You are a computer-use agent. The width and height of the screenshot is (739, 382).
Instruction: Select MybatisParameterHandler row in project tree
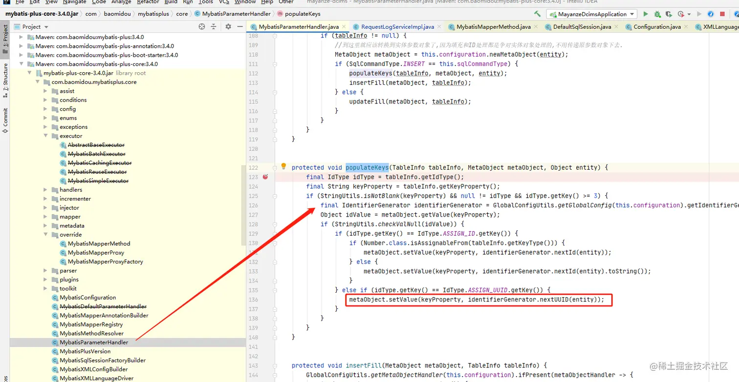click(x=128, y=342)
